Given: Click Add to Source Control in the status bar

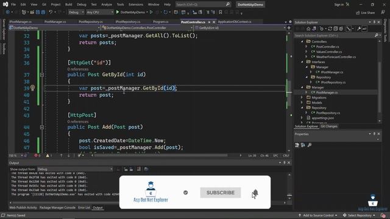Looking at the screenshot, I should 317,215.
